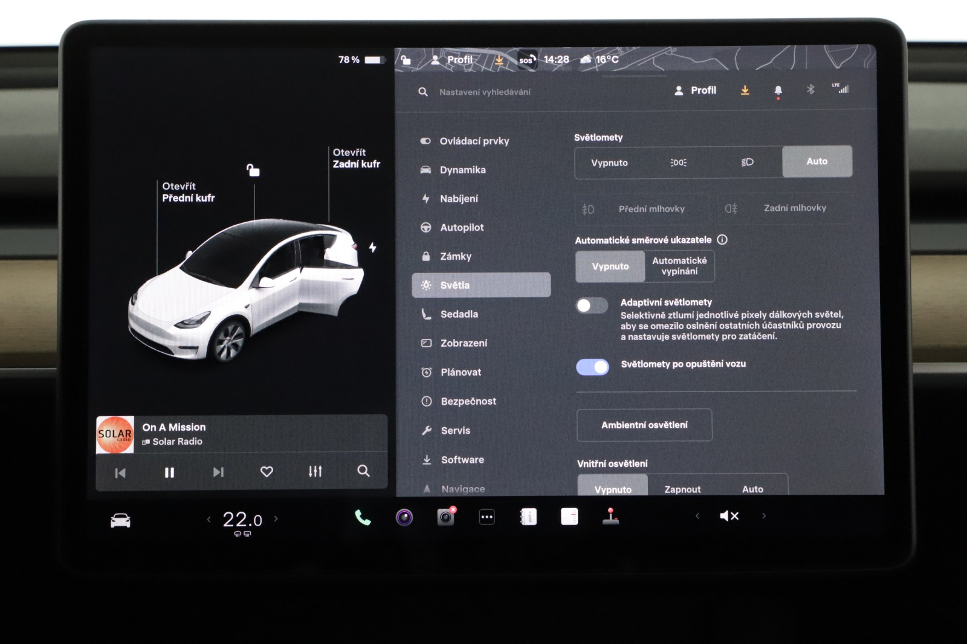Image resolution: width=967 pixels, height=644 pixels.
Task: Open Ambientní osvětlení button
Action: (x=644, y=425)
